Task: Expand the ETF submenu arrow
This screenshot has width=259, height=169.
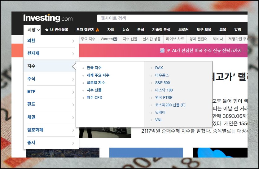Action: click(73, 92)
